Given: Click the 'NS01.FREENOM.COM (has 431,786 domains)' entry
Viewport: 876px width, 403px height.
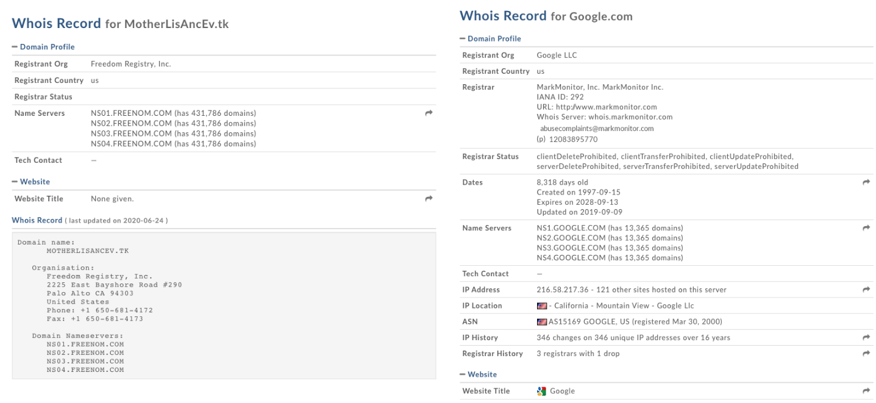Looking at the screenshot, I should tap(173, 113).
